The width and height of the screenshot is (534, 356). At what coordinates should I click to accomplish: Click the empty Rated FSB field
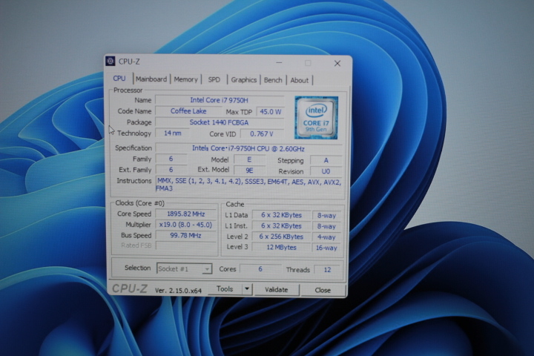[x=186, y=245]
